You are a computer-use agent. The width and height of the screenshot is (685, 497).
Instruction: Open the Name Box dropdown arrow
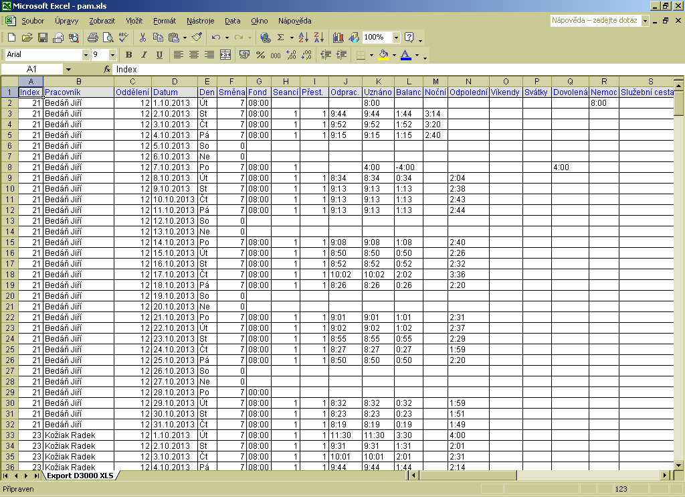point(68,69)
